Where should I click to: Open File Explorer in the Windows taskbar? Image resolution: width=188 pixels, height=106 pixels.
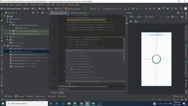click(69, 103)
